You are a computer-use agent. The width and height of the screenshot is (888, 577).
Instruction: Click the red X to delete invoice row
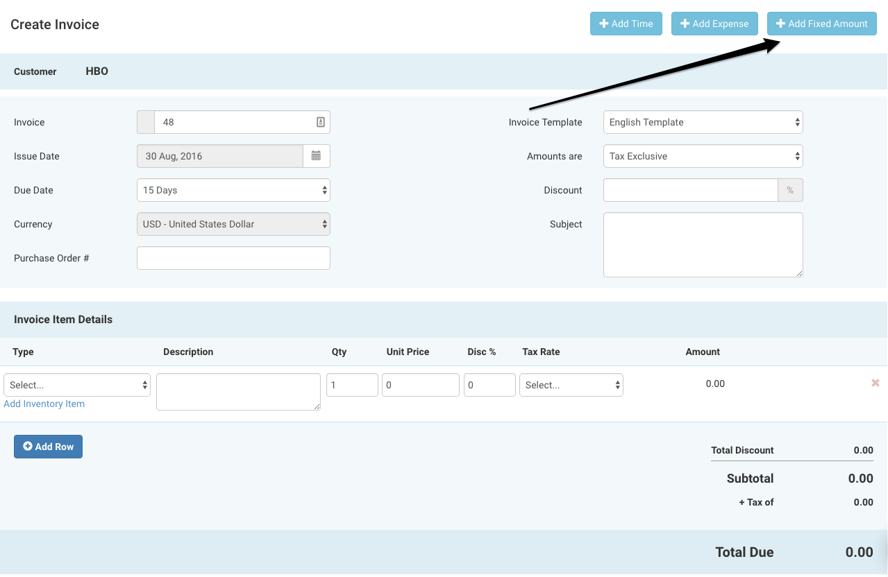[875, 383]
